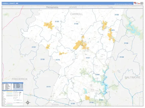Select ZIP code label 21158
The height and width of the screenshot is (108, 145).
click(x=76, y=24)
